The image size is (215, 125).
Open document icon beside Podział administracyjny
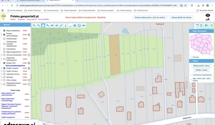(x=29, y=35)
